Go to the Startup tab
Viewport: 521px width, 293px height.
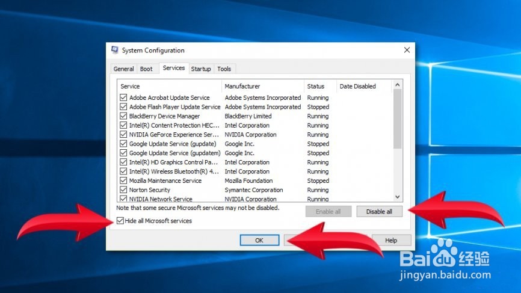click(201, 69)
